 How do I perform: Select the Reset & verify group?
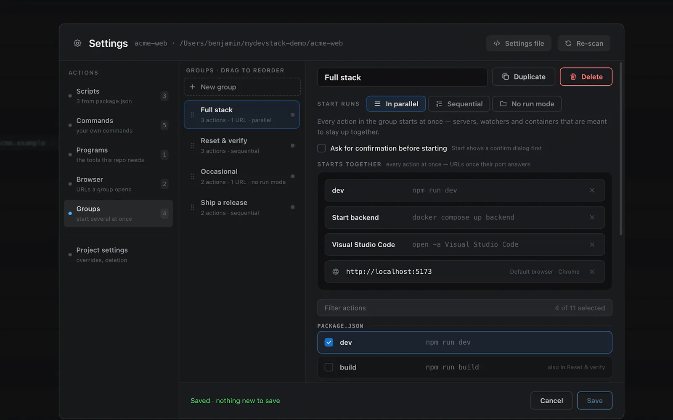[242, 145]
